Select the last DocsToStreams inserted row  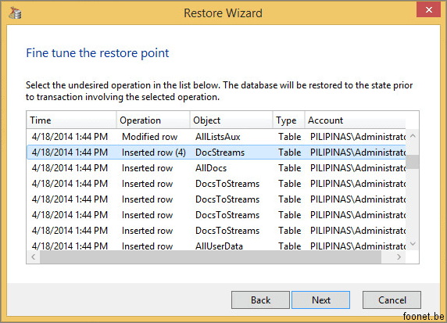[216, 231]
